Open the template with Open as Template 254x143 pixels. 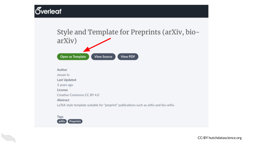73,57
